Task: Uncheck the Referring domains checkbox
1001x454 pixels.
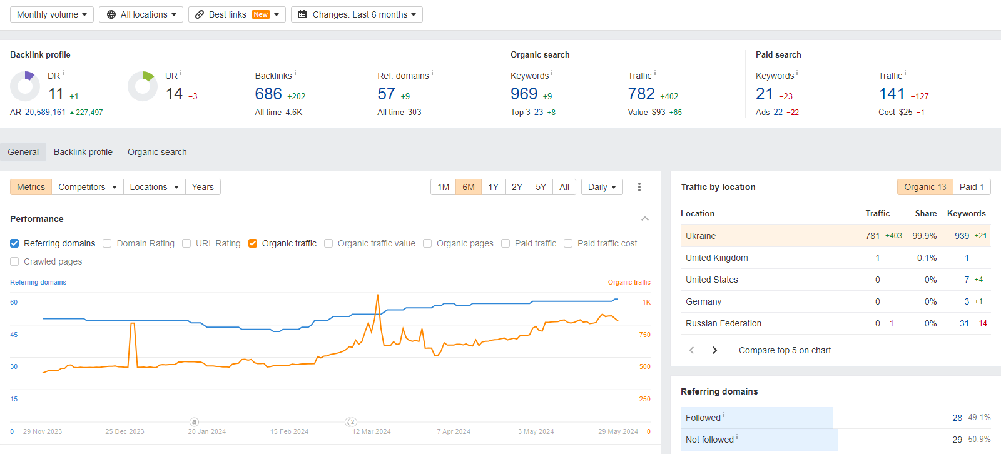Action: [14, 243]
